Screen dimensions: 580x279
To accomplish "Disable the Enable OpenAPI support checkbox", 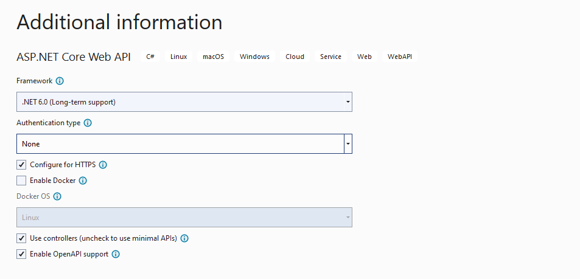I will (x=21, y=254).
